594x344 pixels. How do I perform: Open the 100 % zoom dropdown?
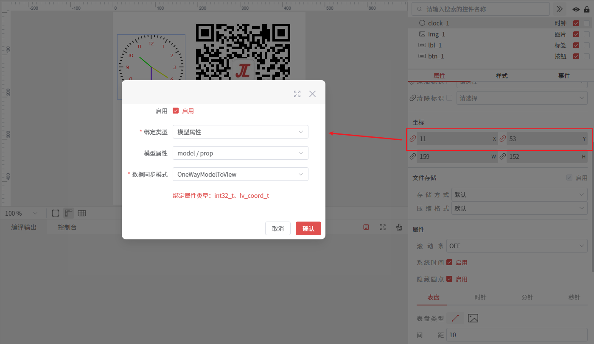point(21,213)
